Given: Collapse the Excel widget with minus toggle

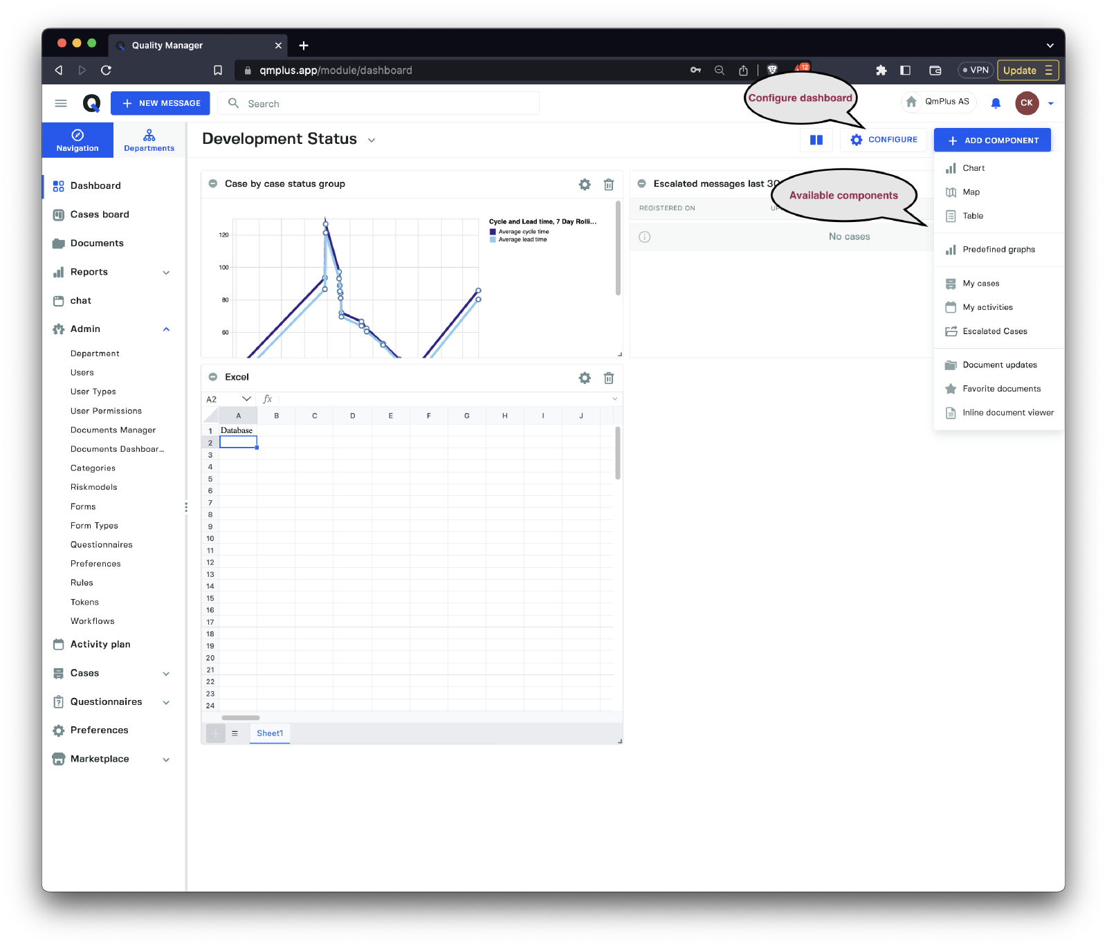Looking at the screenshot, I should point(213,377).
